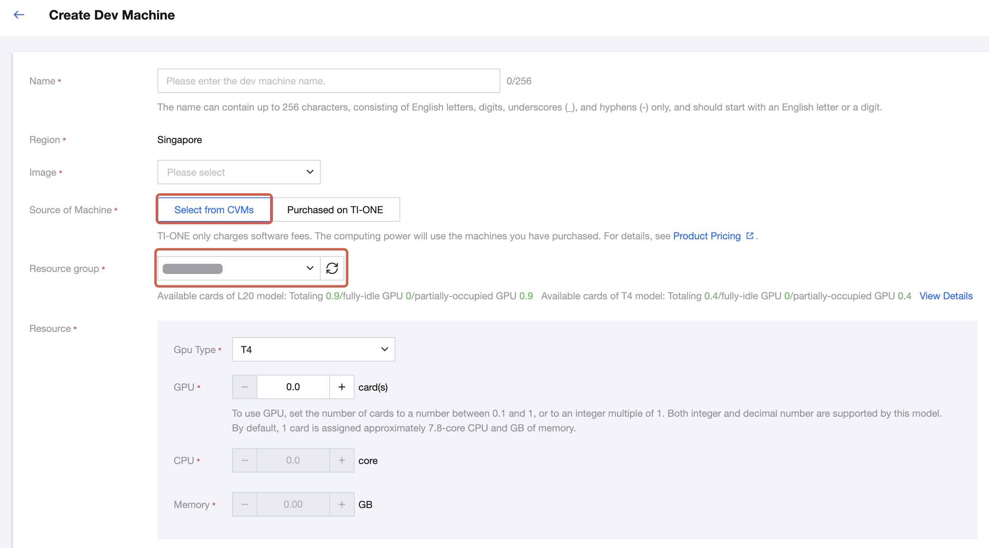This screenshot has height=548, width=989.
Task: Click the GPU card value field
Action: coord(293,387)
